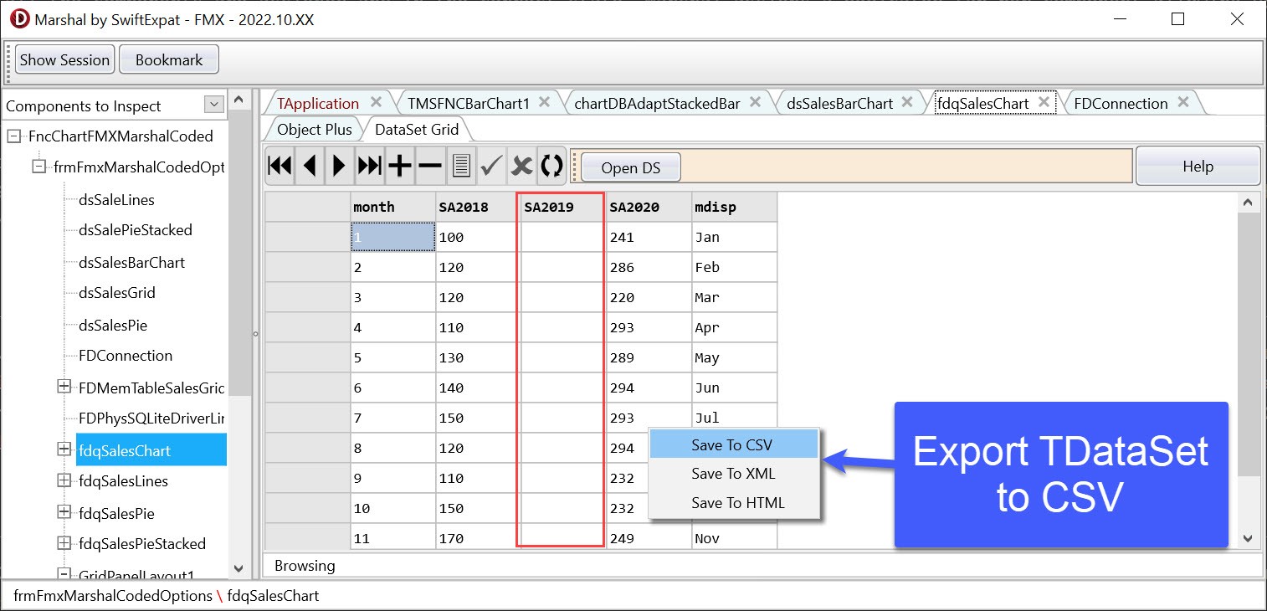The image size is (1267, 611).
Task: Click the Bookmark button
Action: (x=169, y=59)
